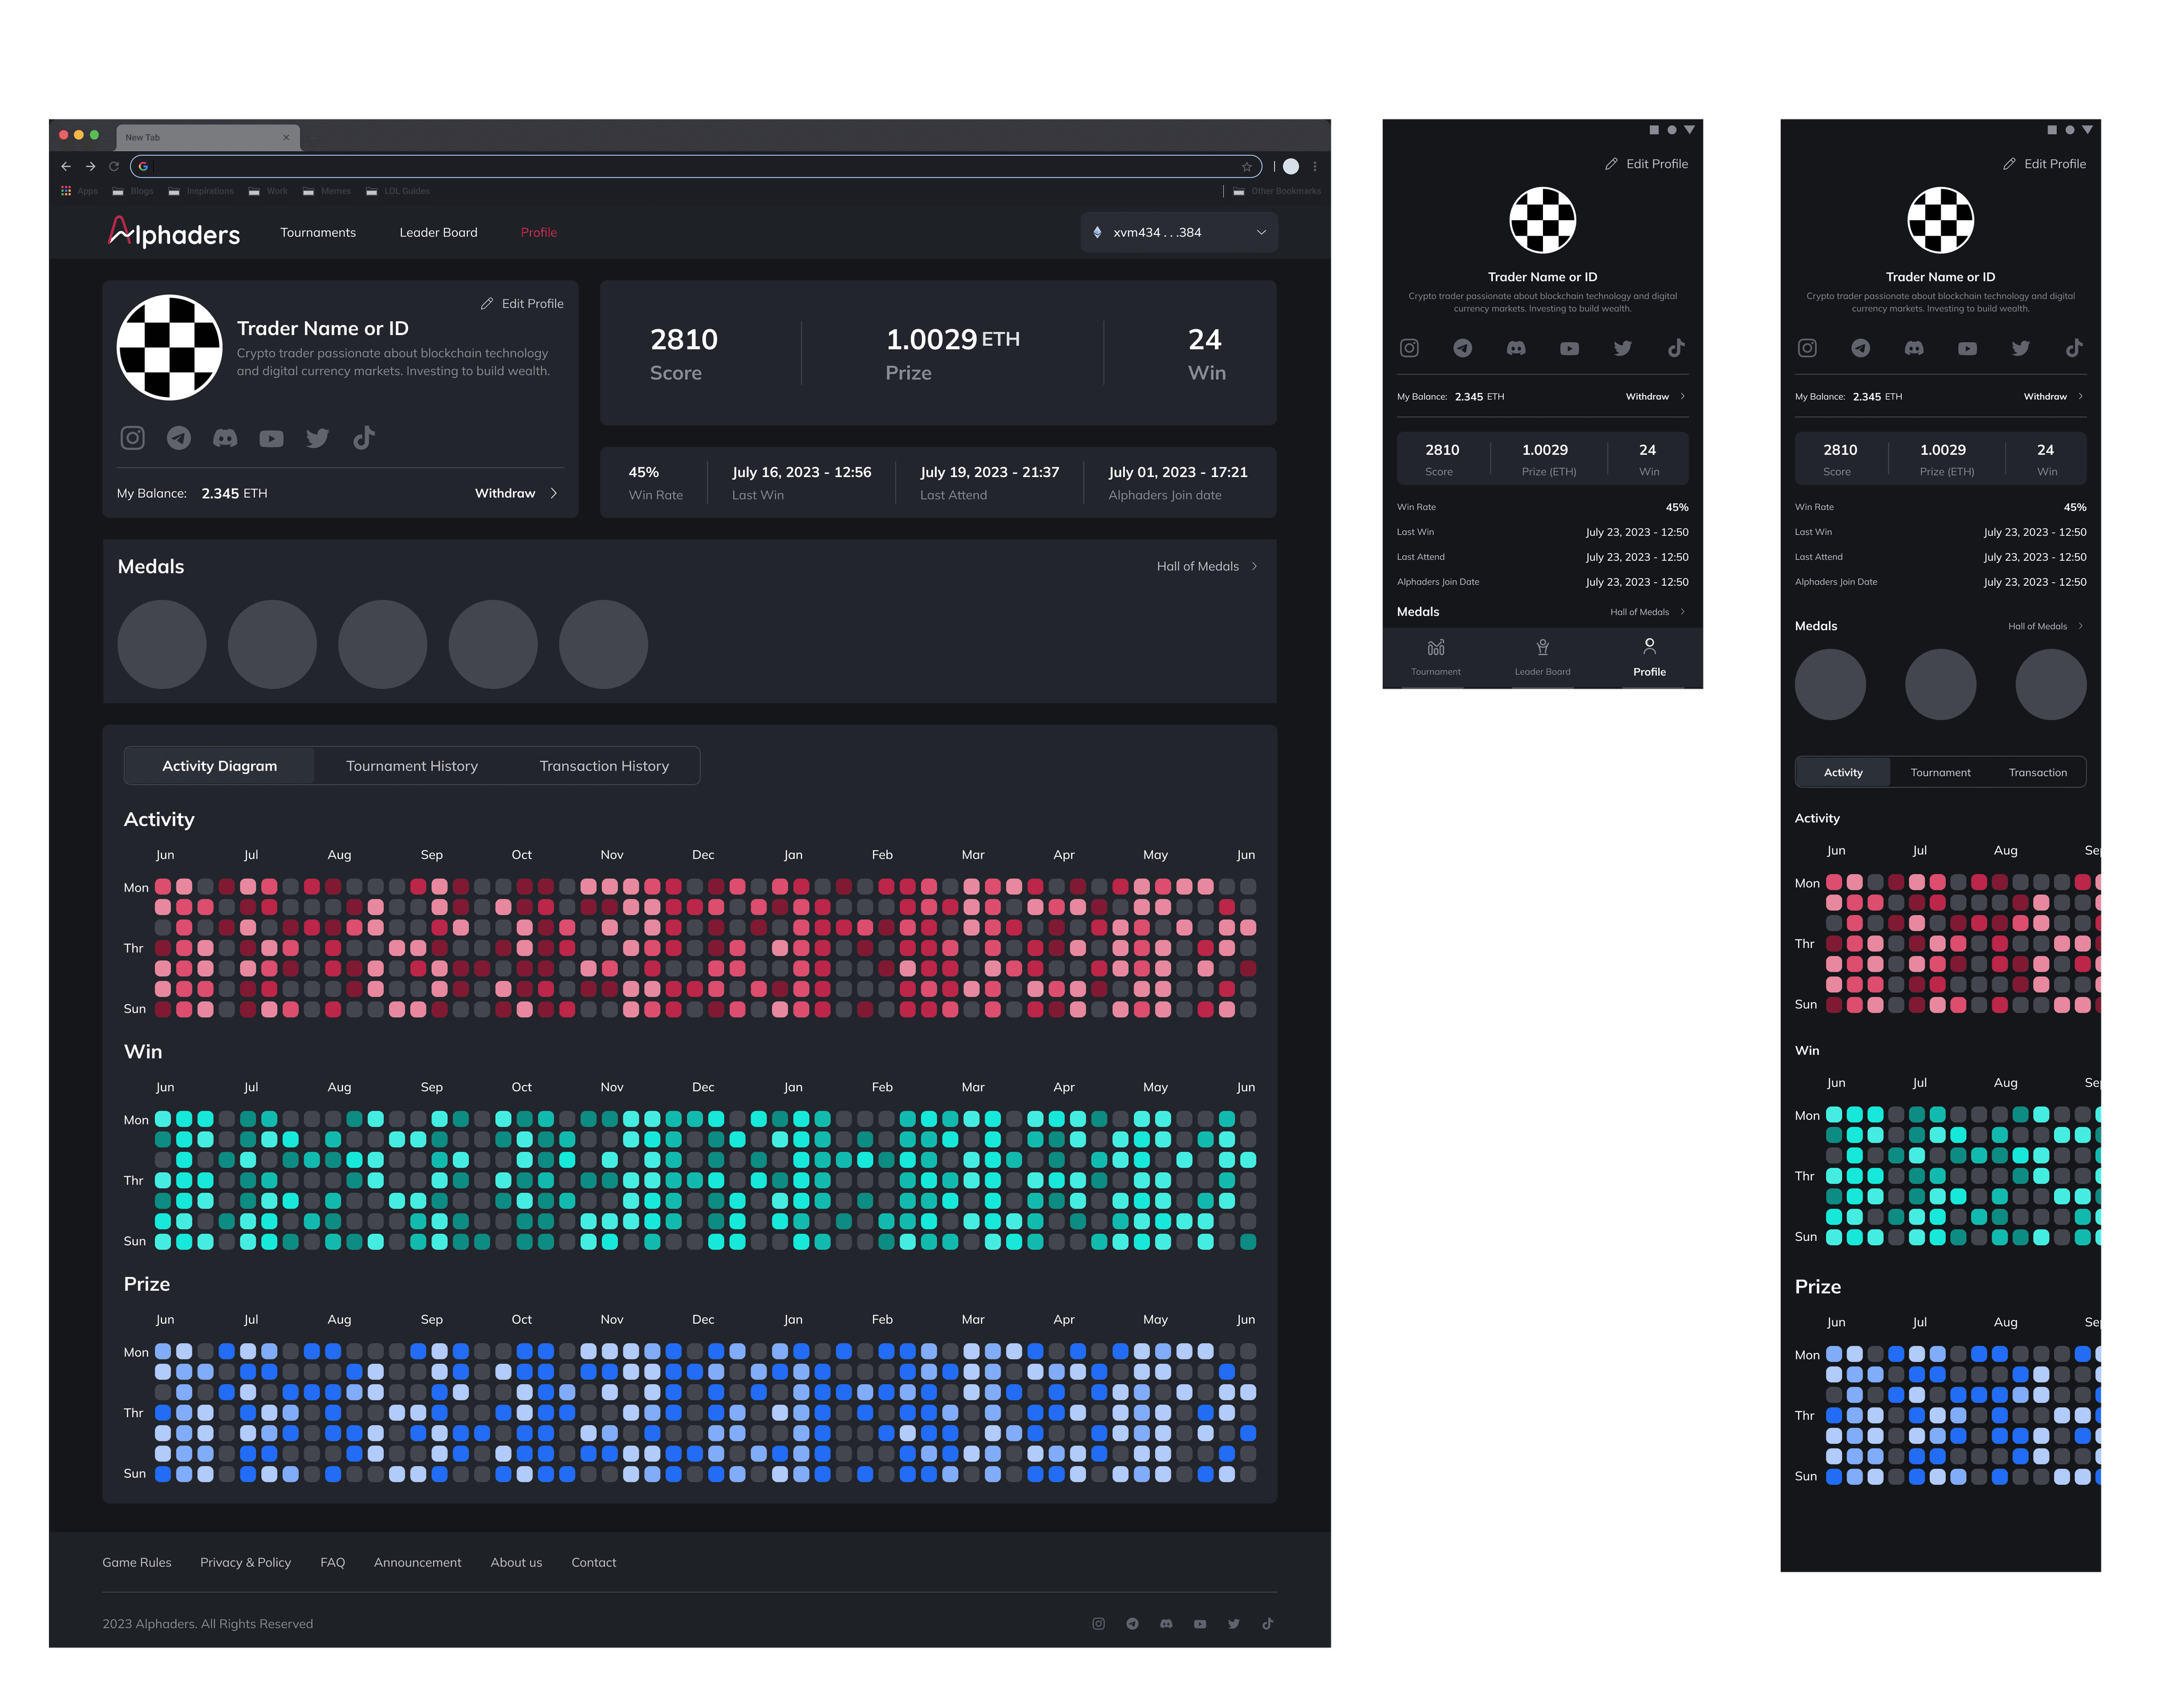Viewport: 2184px width, 1685px height.
Task: Open the Game Rules footer link
Action: 137,1562
